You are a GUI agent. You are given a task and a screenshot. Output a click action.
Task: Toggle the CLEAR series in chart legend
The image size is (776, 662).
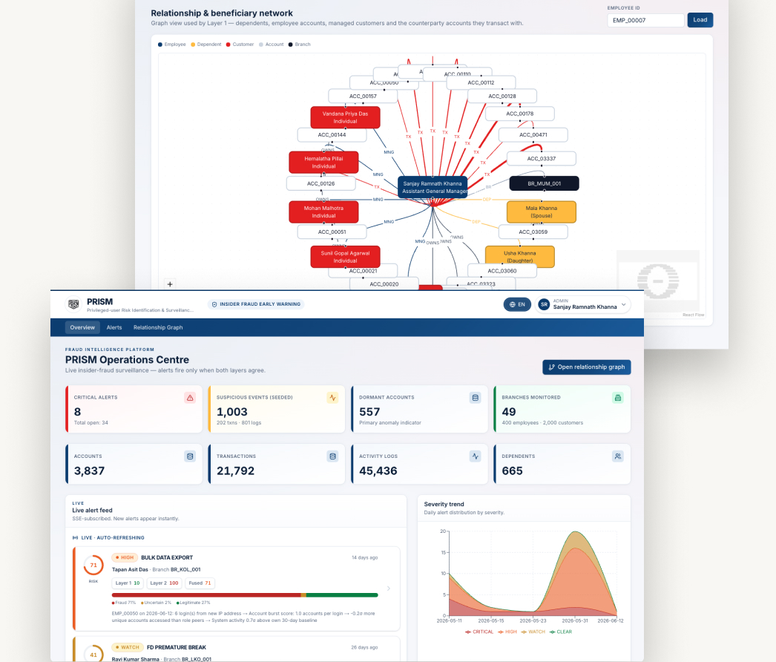(561, 632)
